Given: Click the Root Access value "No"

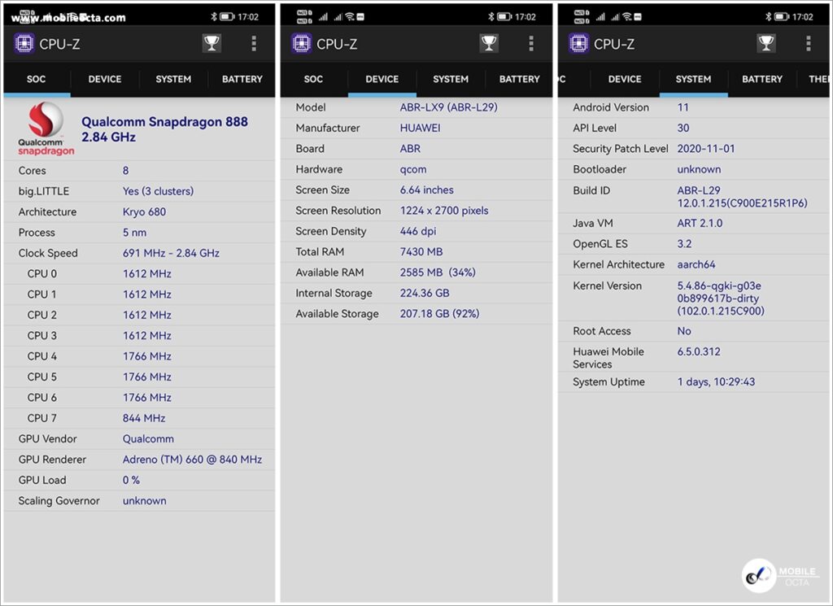Looking at the screenshot, I should pos(684,331).
